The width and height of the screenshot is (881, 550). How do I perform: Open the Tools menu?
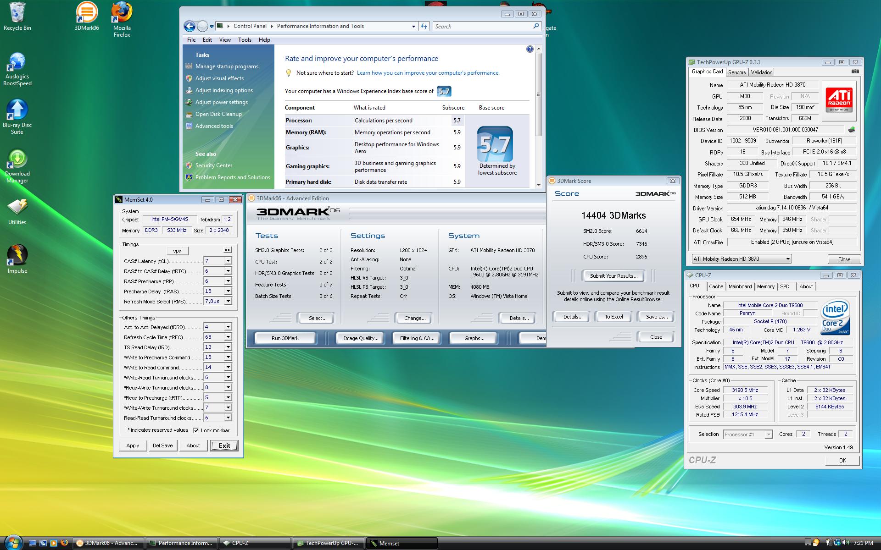point(245,40)
